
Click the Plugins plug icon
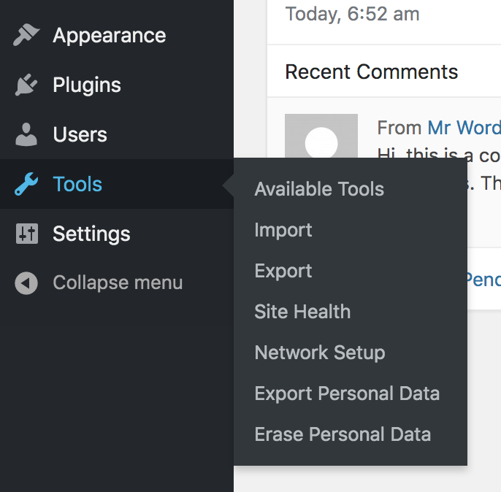point(26,85)
